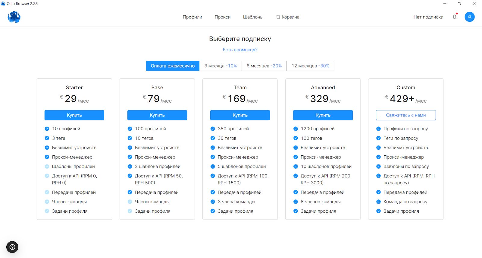Click the Team €169 price
The height and width of the screenshot is (258, 482).
coord(240,99)
